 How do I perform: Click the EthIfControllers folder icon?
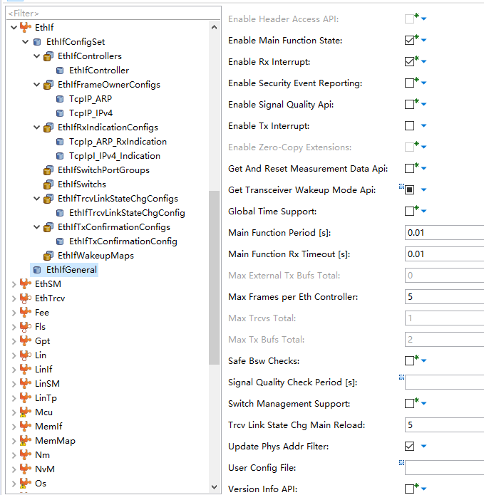pos(48,56)
